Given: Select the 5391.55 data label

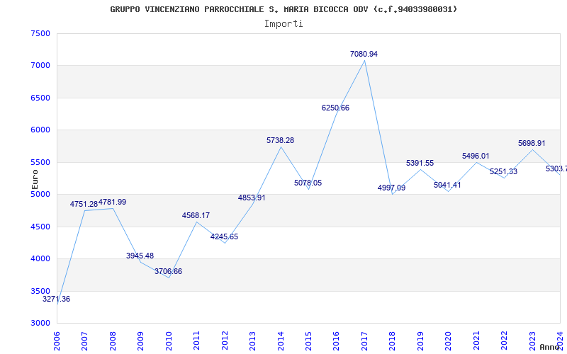Looking at the screenshot, I should click(x=420, y=164).
